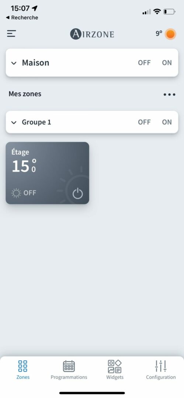Collapse the Groupe 1 chevron
This screenshot has width=184, height=398.
pyautogui.click(x=14, y=123)
